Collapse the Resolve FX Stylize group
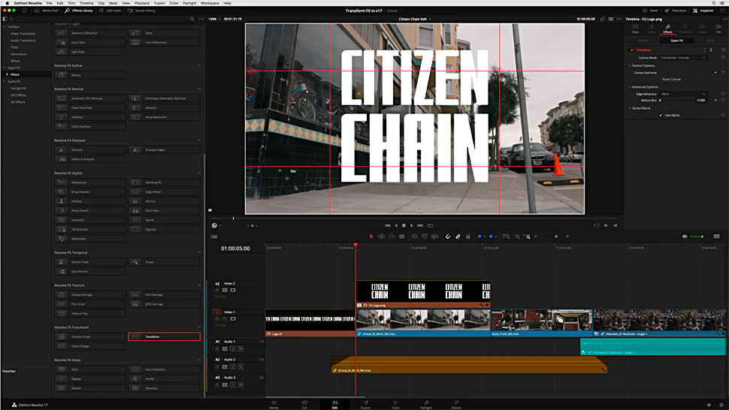This screenshot has height=410, width=729. [x=199, y=173]
